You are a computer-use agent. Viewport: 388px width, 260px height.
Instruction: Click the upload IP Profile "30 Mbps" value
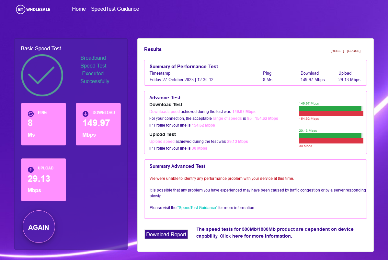pyautogui.click(x=200, y=148)
